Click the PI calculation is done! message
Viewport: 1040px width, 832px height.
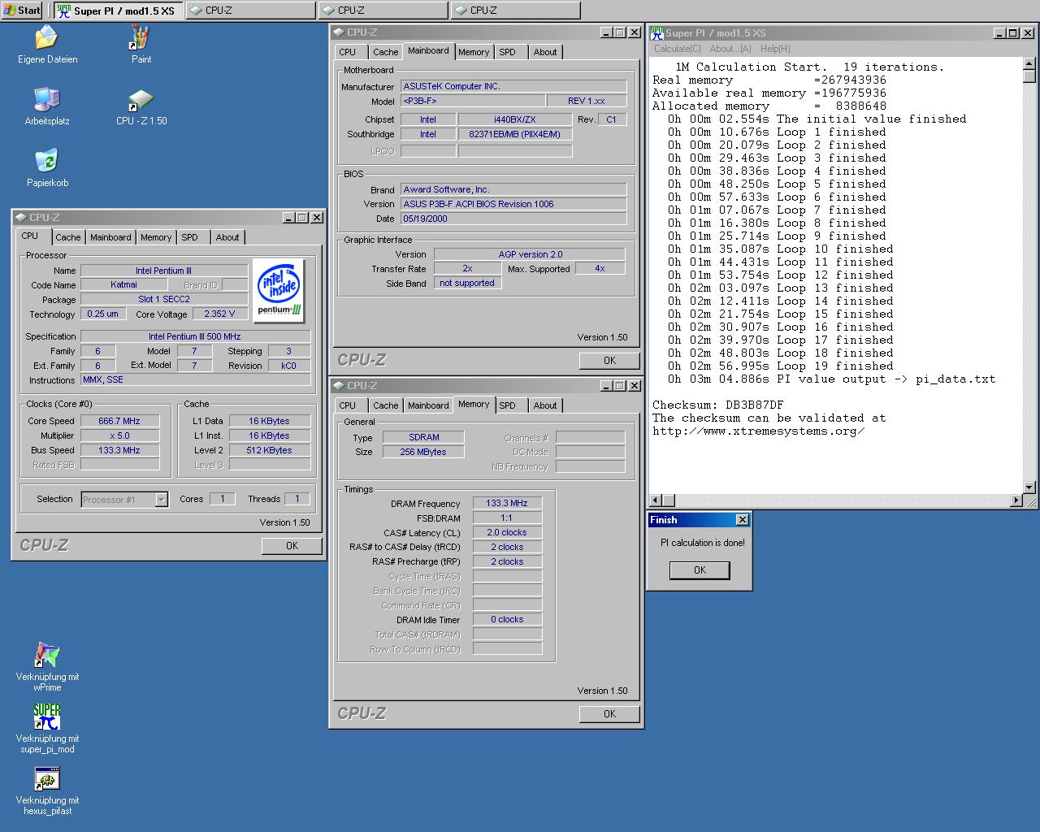pos(702,543)
